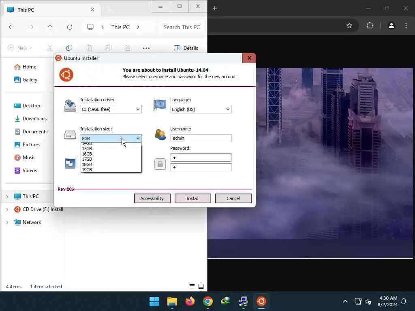Expand CD Drive (F:) tree node

(7, 209)
